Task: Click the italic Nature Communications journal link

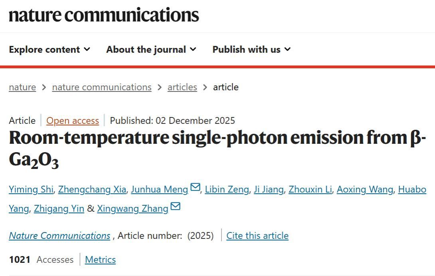Action: coord(59,236)
